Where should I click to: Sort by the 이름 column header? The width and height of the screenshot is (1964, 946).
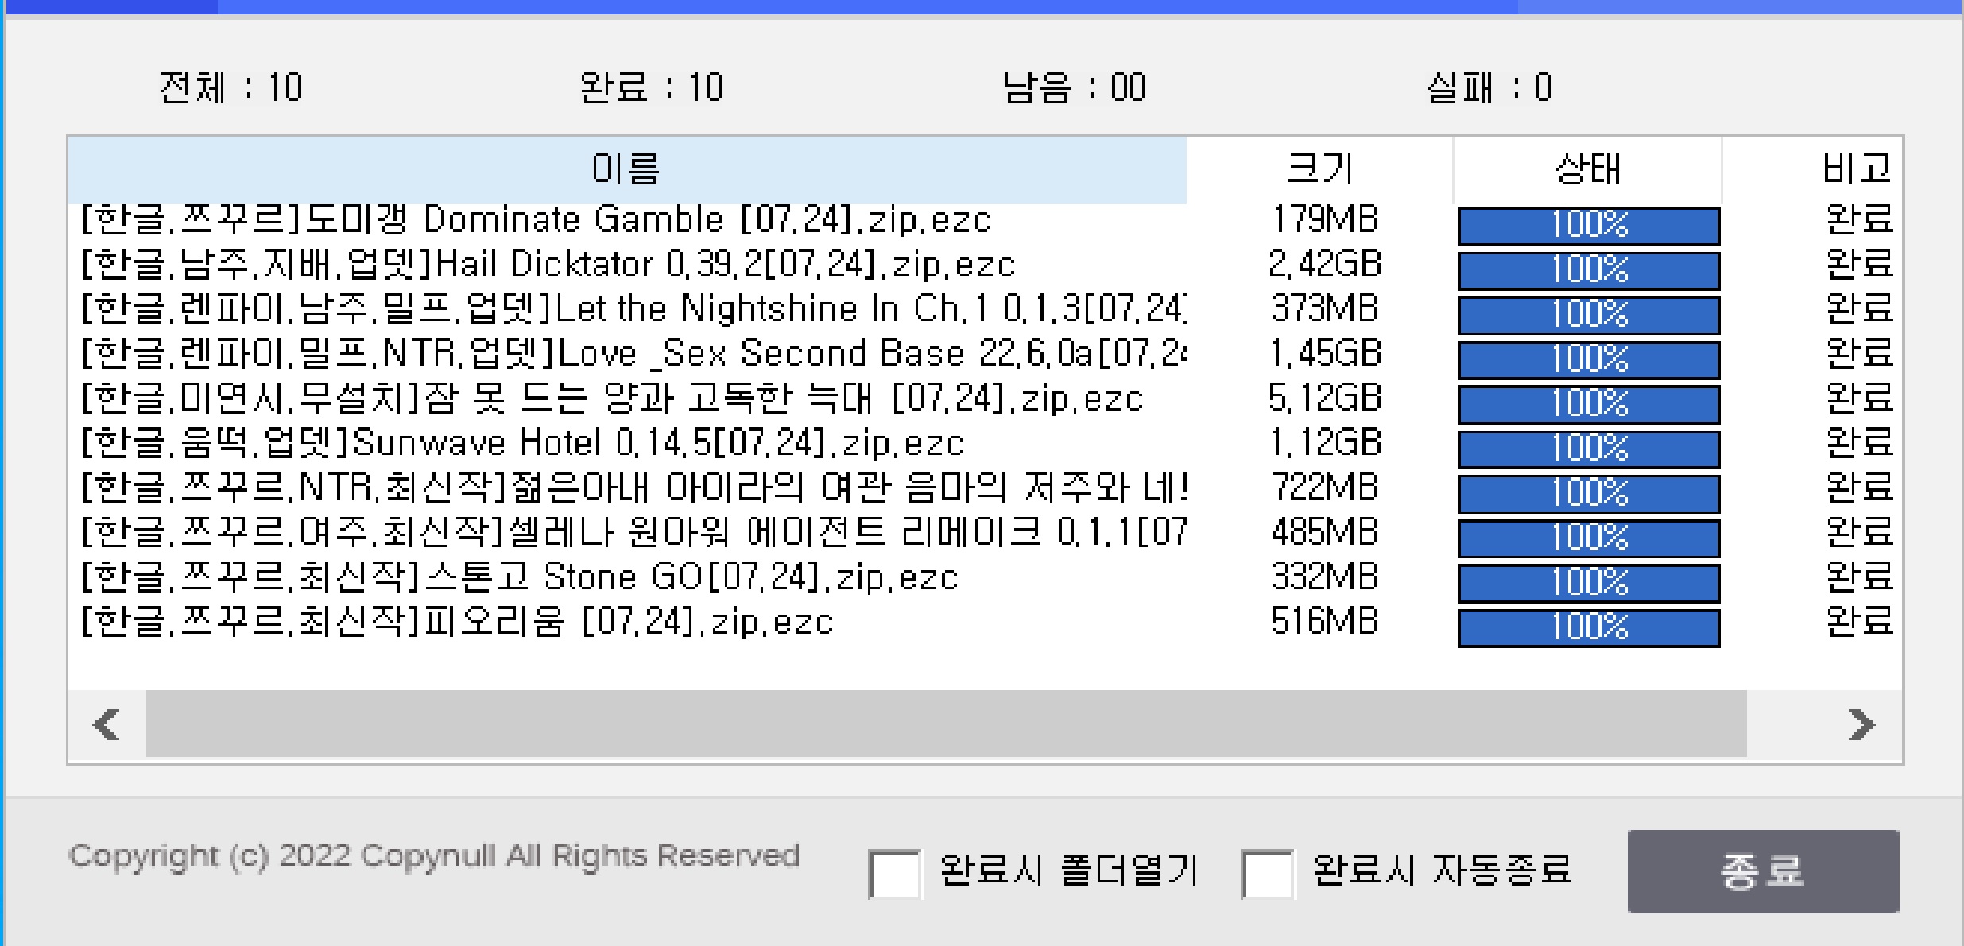(626, 169)
